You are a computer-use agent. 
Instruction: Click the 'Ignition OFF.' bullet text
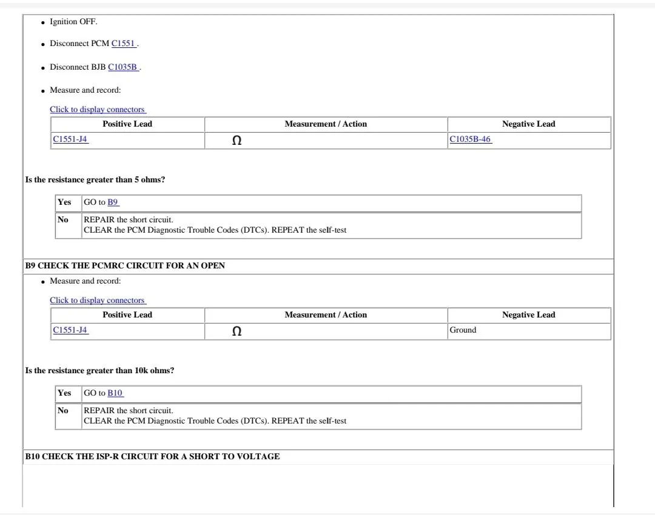pyautogui.click(x=73, y=22)
